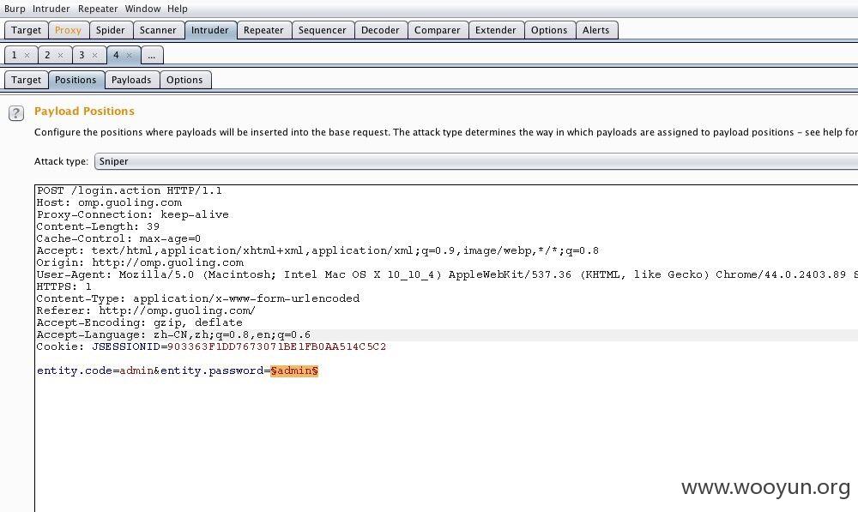
Task: Open the Alerts tab
Action: click(596, 30)
